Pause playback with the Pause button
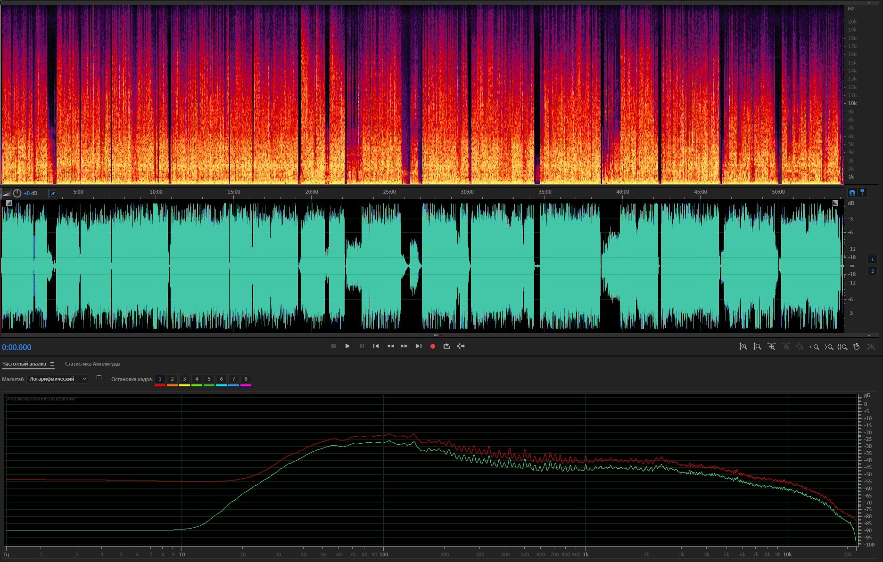 pyautogui.click(x=362, y=346)
